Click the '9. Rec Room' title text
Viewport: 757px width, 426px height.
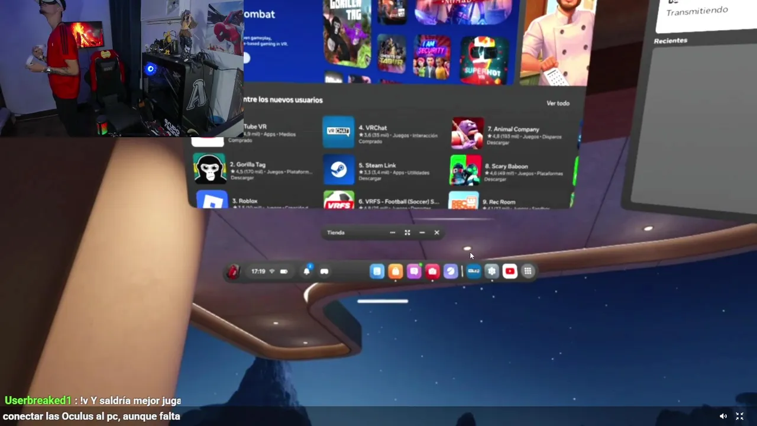499,202
